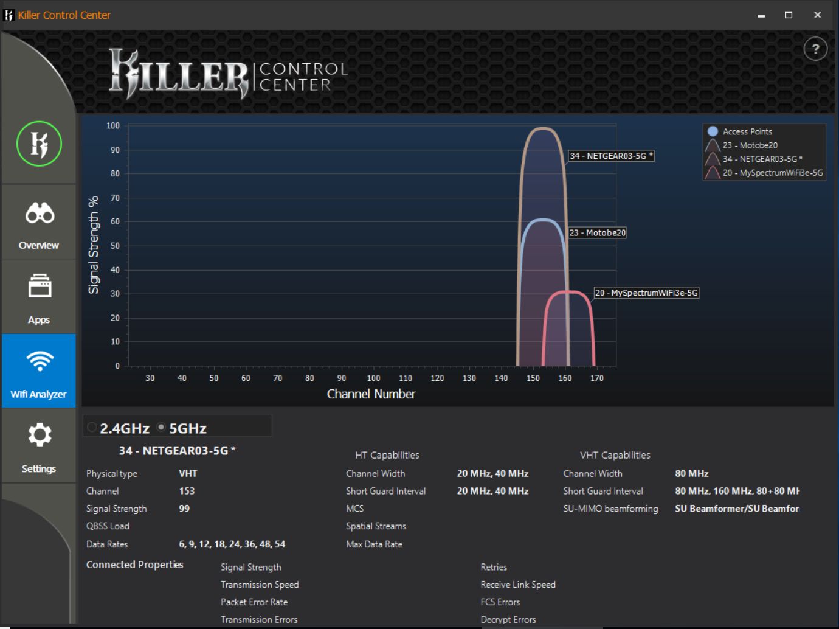Screen dimensions: 839x629
Task: Click the HT Capabilities heading
Action: click(x=387, y=455)
